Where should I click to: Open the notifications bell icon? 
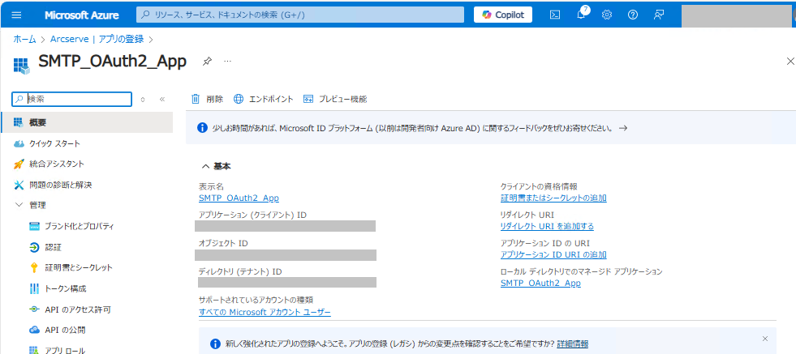[582, 15]
